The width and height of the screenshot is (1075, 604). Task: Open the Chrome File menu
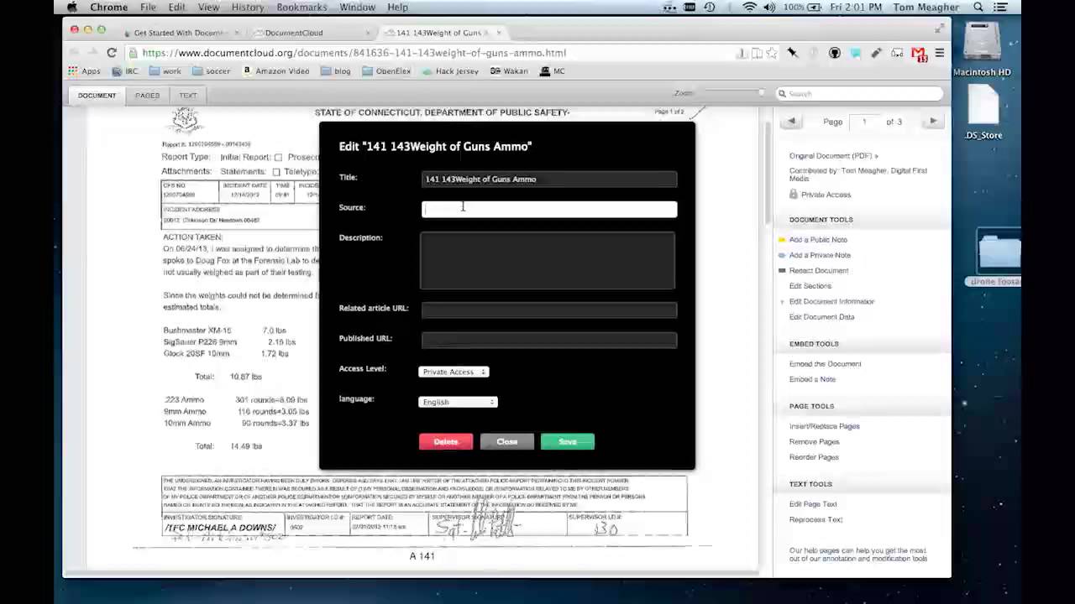coord(148,7)
